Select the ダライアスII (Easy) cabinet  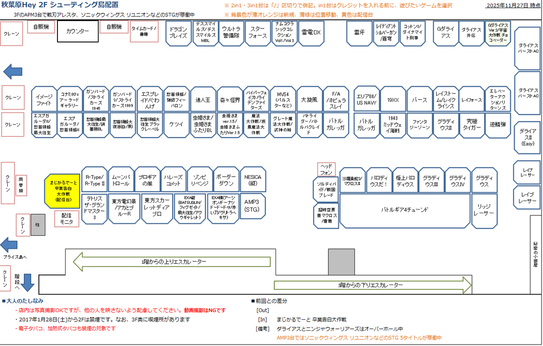[528, 138]
